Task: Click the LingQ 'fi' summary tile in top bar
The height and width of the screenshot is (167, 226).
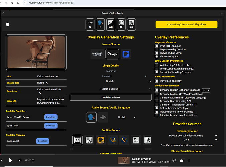Action: tap(90, 24)
